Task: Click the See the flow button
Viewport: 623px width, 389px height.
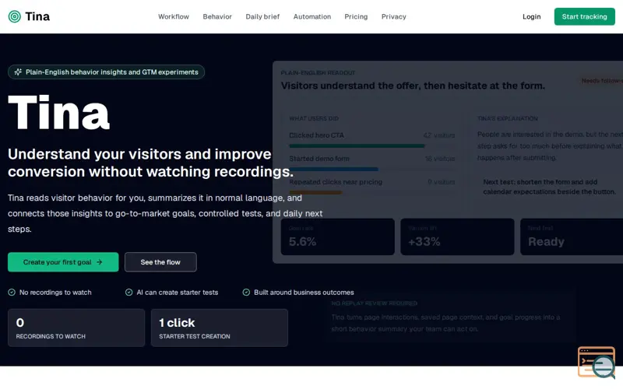Action: click(x=160, y=262)
